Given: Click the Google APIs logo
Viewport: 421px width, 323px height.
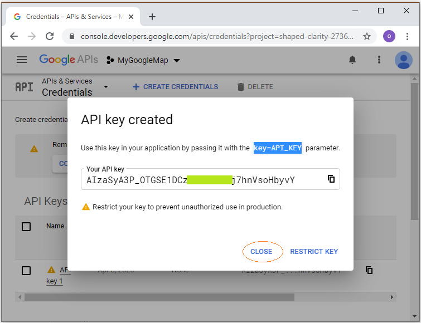Looking at the screenshot, I should click(x=69, y=60).
